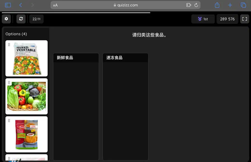Click the 22/31 question counter
The width and height of the screenshot is (251, 162).
point(37,19)
